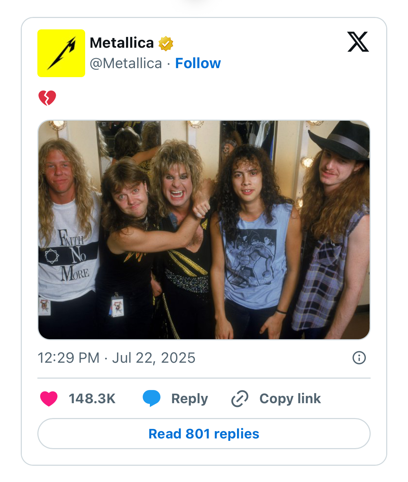Open the embedded band photo

[x=204, y=230]
